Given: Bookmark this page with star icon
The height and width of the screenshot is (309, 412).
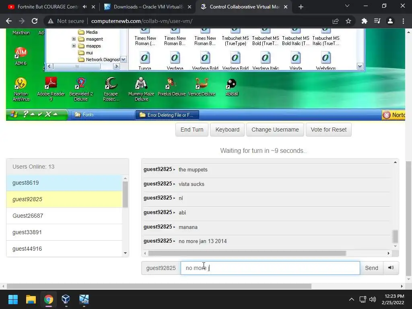Looking at the screenshot, I should click(348, 21).
